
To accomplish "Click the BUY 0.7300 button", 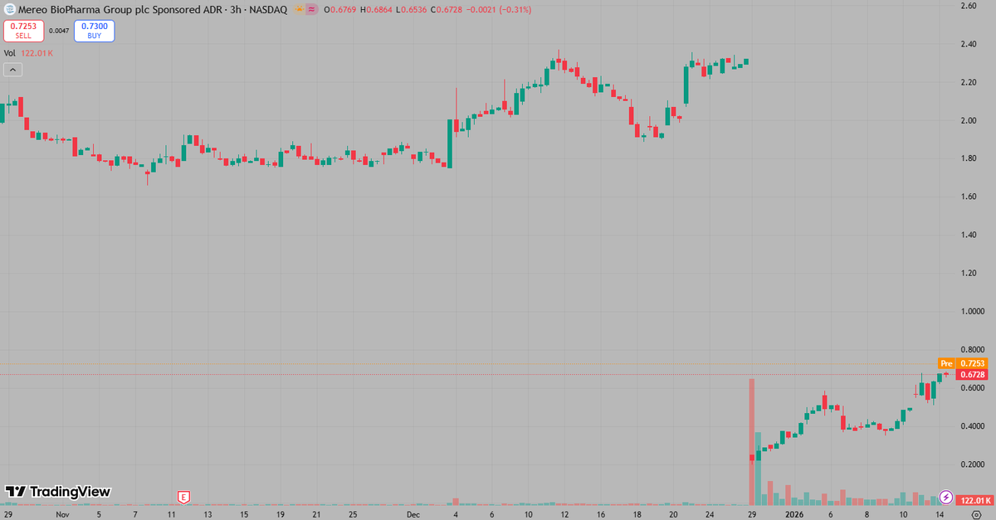I will [94, 32].
